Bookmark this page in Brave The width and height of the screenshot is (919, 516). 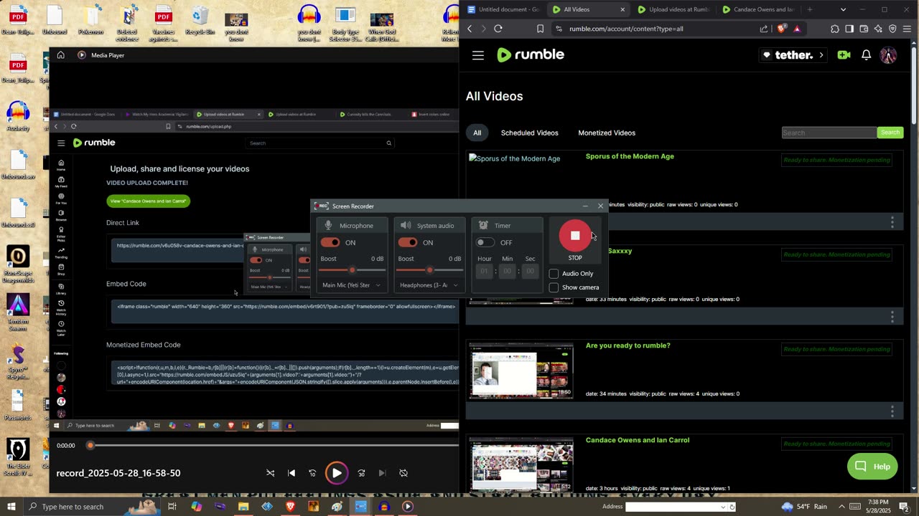point(540,29)
